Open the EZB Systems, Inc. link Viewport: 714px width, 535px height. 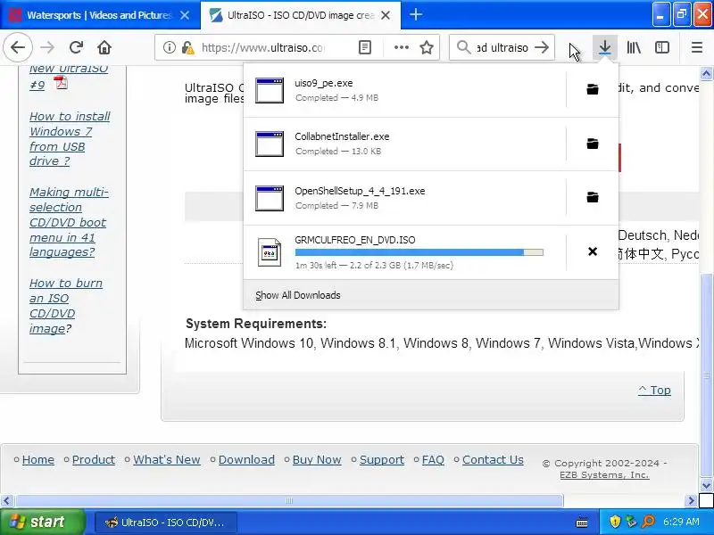[604, 475]
